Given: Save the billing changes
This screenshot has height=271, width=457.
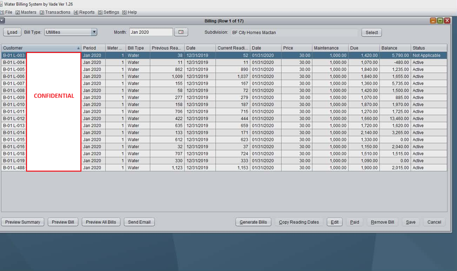Looking at the screenshot, I should pyautogui.click(x=411, y=222).
